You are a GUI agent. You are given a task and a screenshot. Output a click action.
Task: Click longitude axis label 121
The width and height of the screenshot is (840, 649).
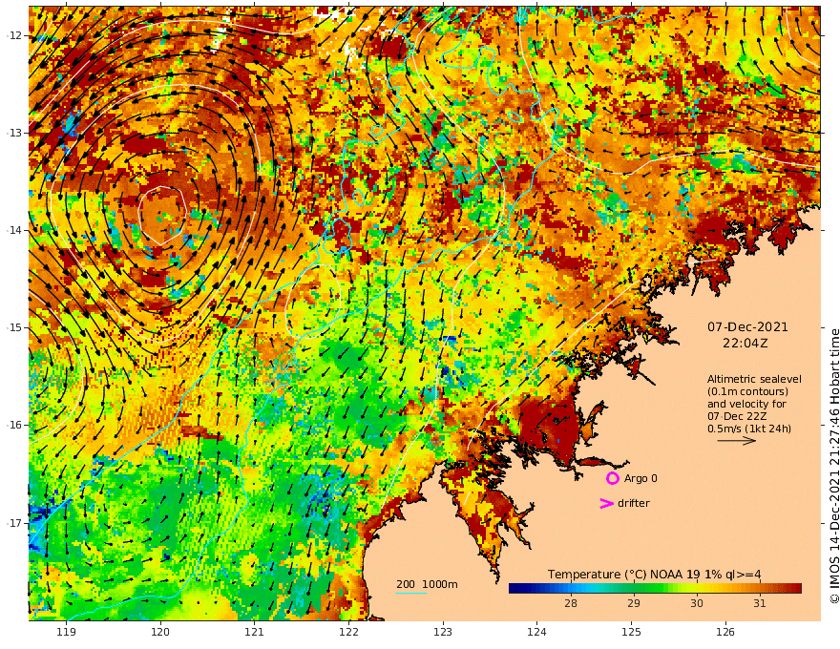click(255, 633)
